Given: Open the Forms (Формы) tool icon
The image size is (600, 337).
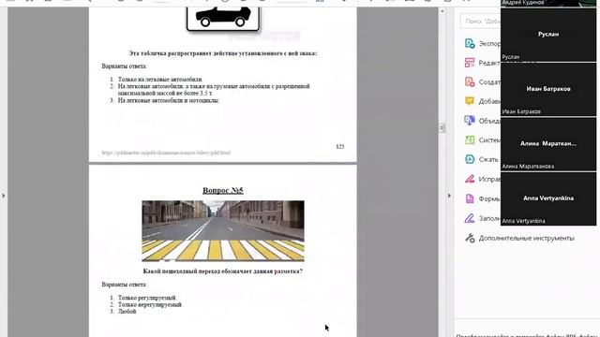Looking at the screenshot, I should click(x=470, y=198).
